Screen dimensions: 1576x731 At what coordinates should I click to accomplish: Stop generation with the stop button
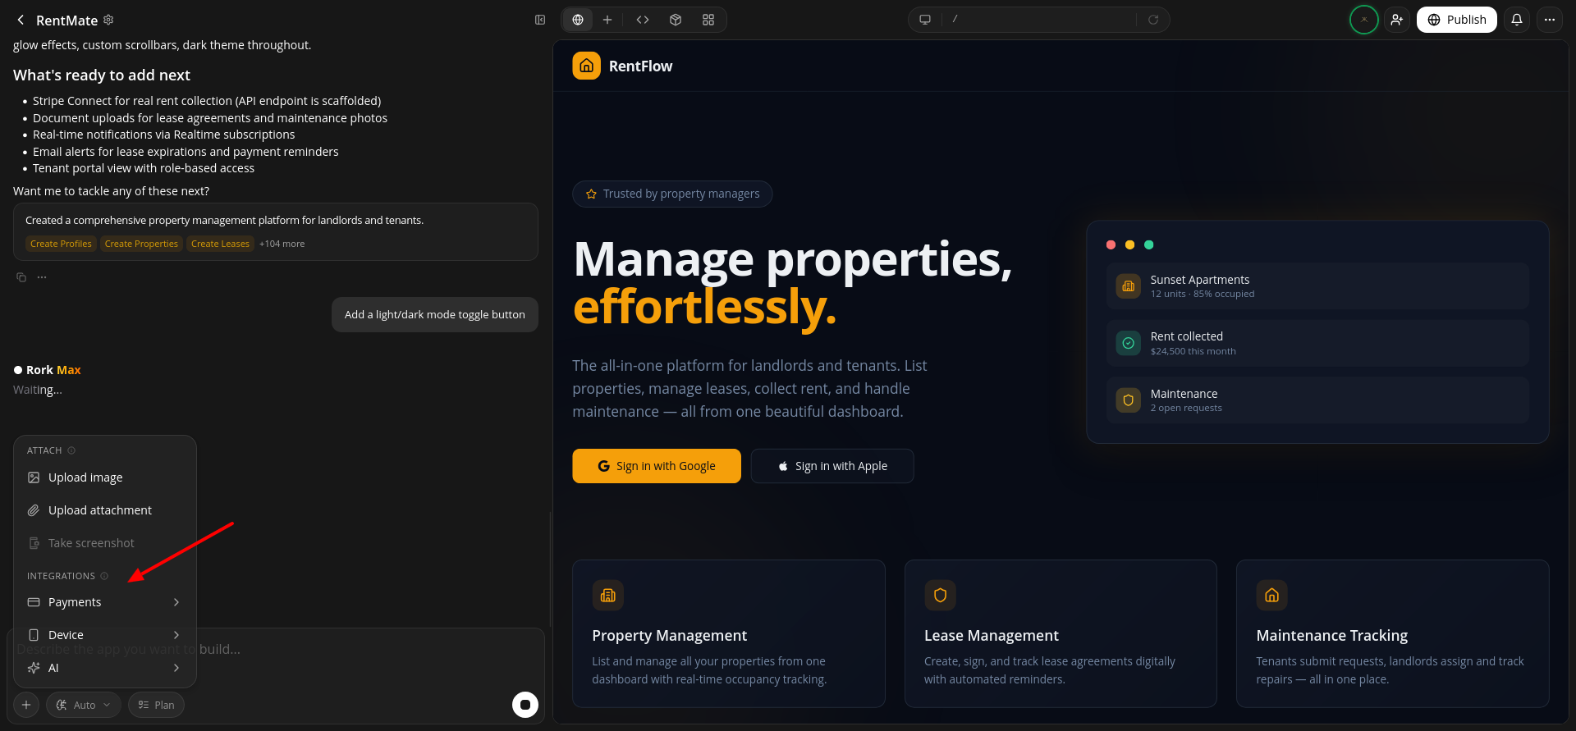tap(525, 705)
